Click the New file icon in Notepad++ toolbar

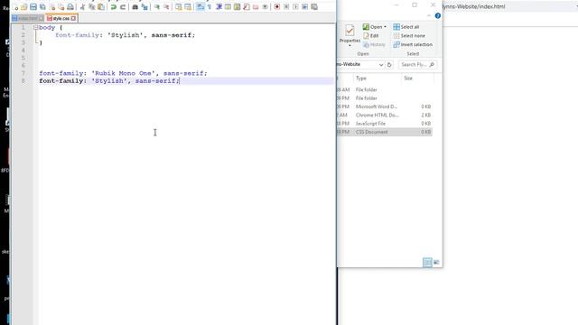point(16,7)
